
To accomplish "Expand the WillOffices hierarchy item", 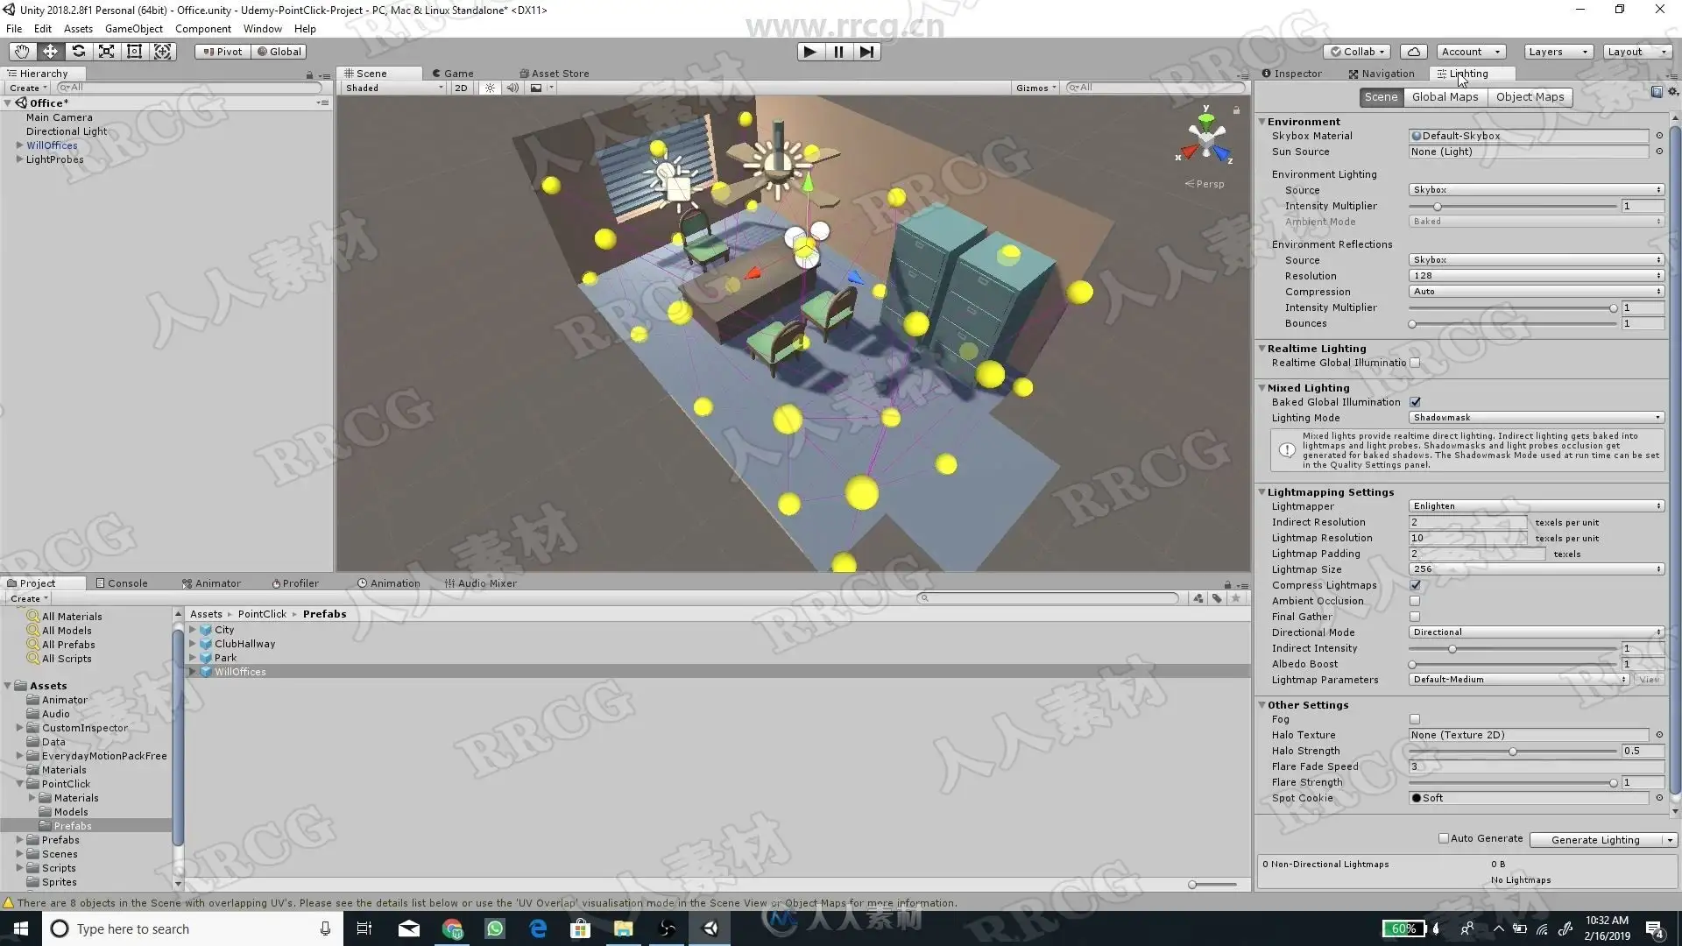I will pyautogui.click(x=19, y=145).
